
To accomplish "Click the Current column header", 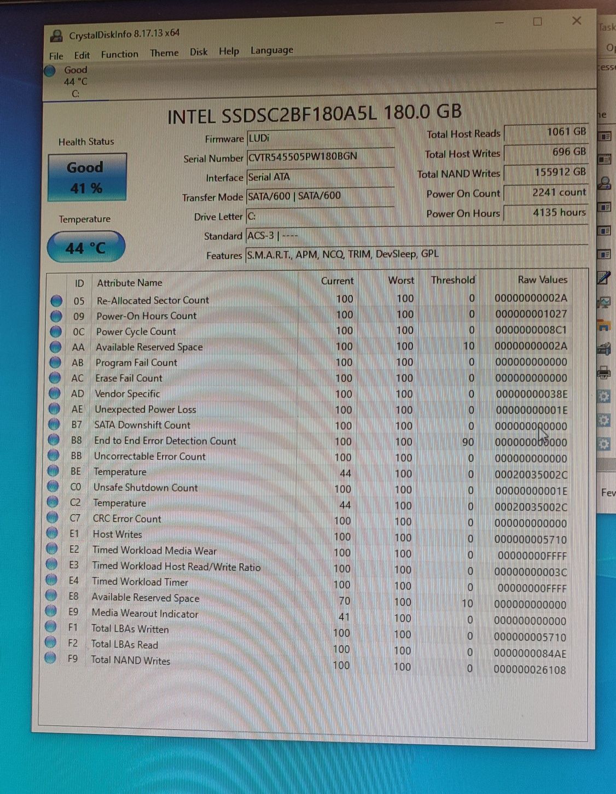I will point(337,281).
